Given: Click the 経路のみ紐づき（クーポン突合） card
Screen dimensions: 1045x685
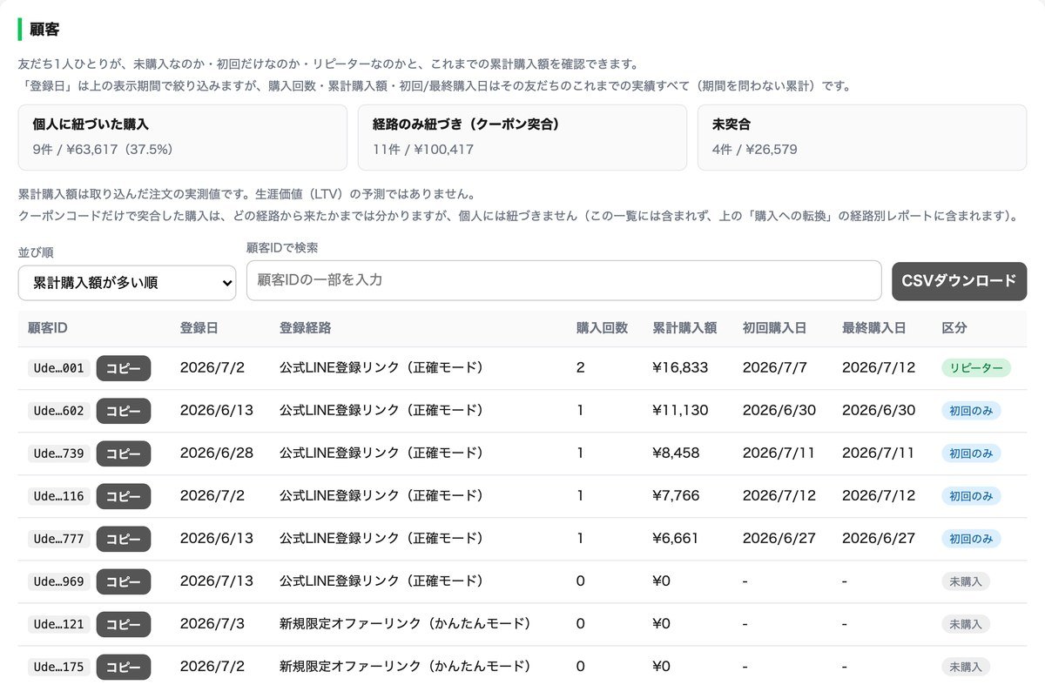Looking at the screenshot, I should tap(522, 138).
